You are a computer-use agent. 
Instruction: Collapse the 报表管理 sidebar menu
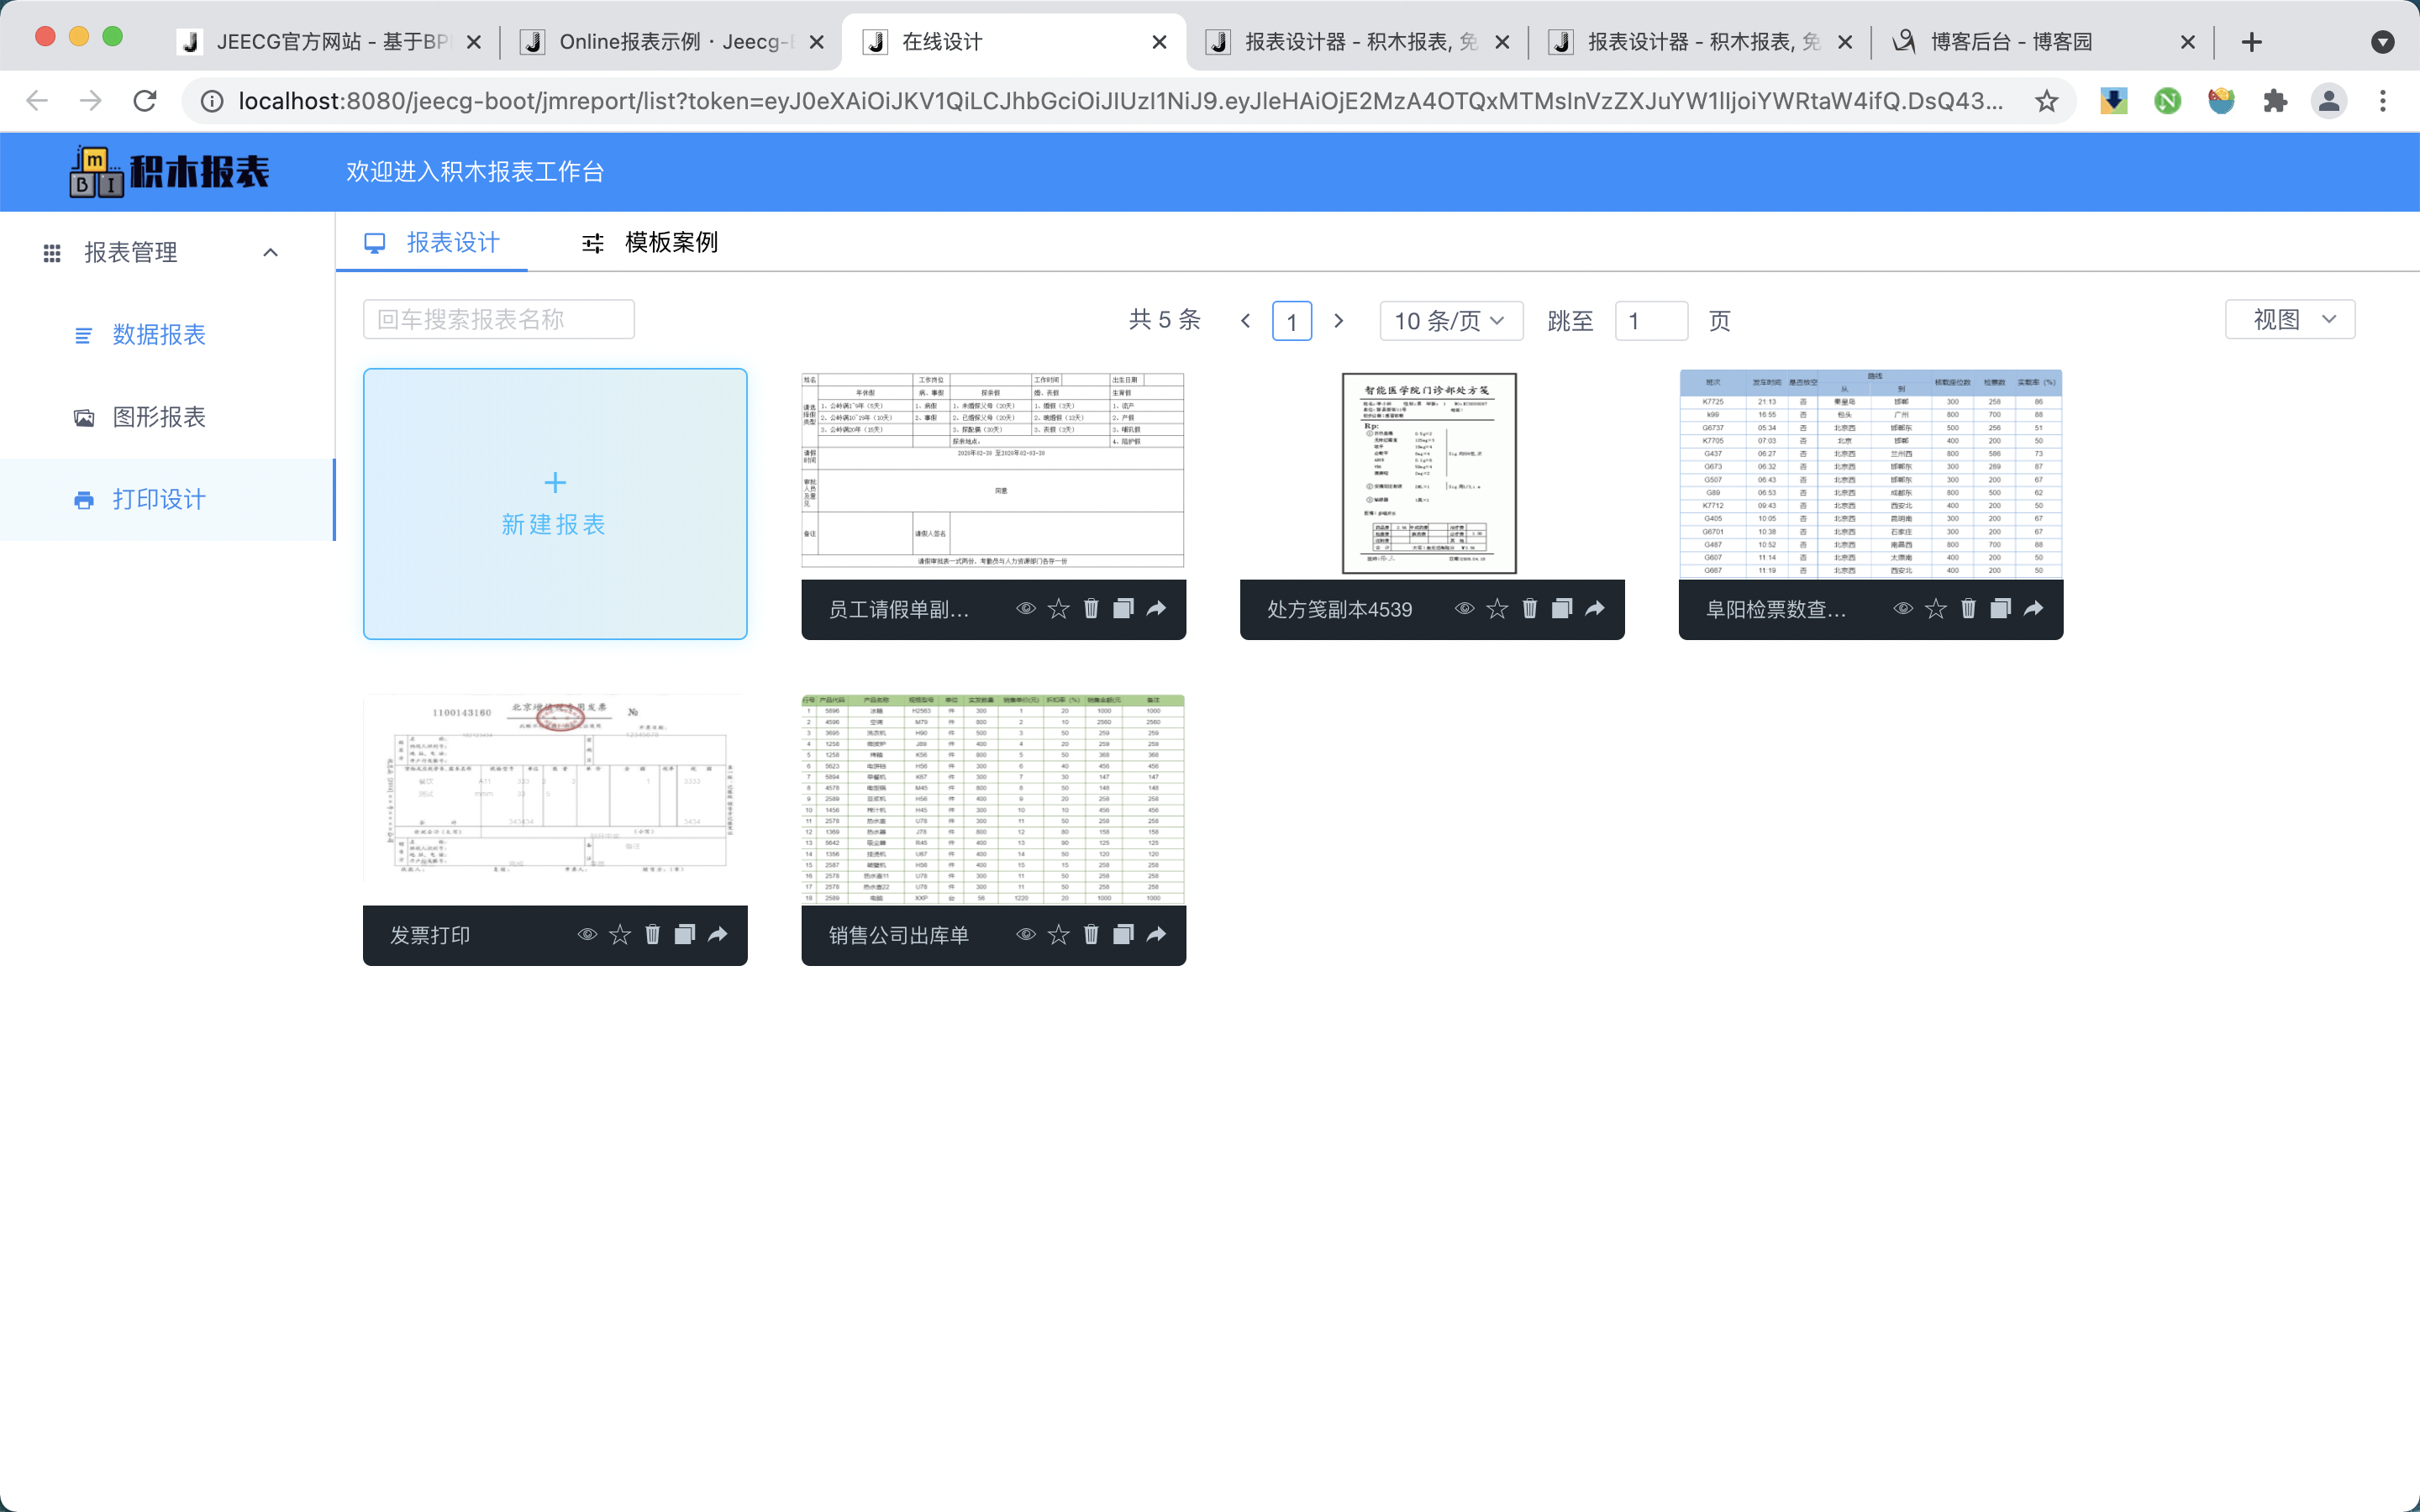[x=270, y=252]
